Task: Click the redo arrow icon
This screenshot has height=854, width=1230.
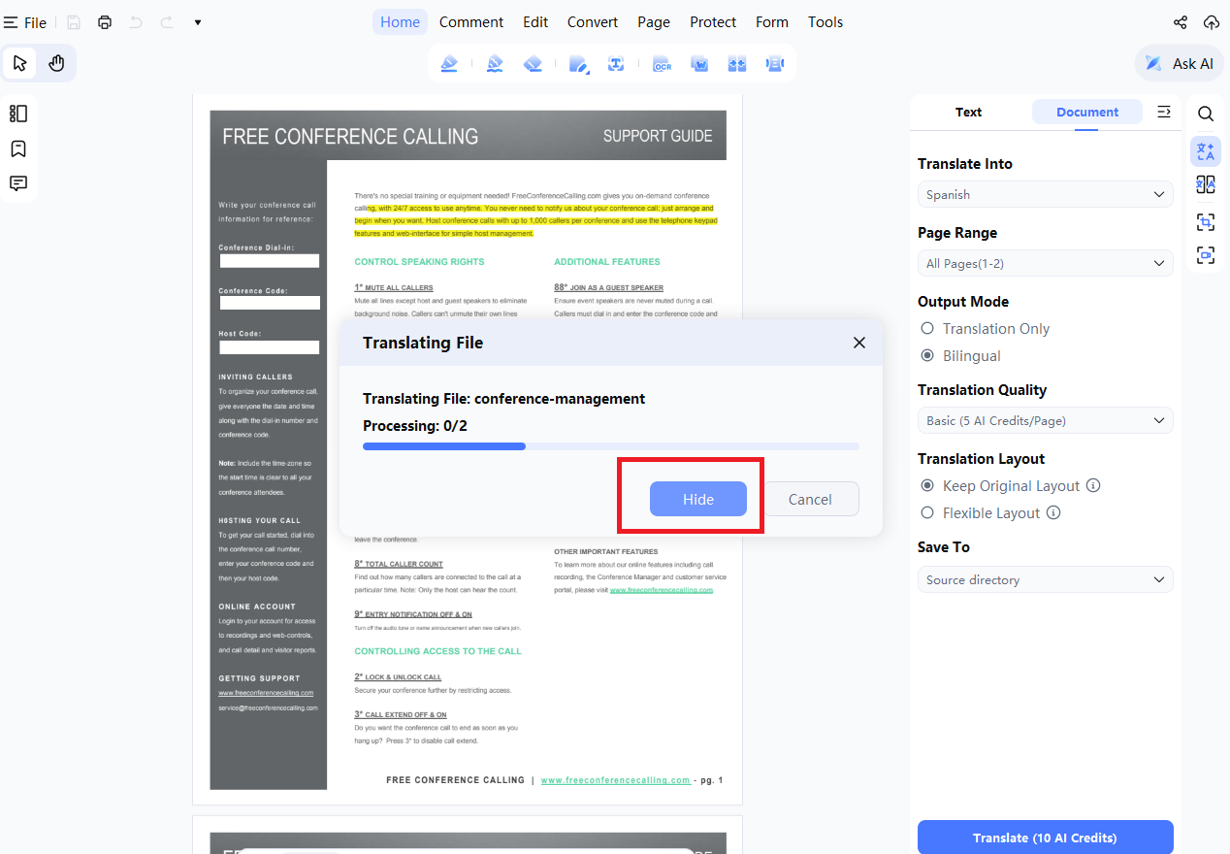Action: click(165, 22)
